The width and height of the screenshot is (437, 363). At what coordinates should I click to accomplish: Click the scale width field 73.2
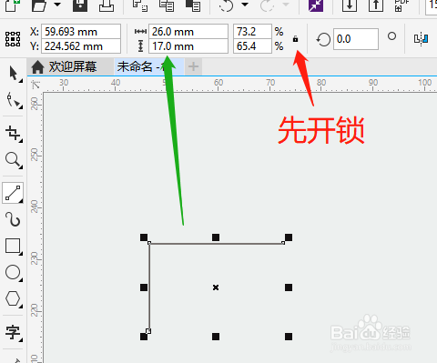tap(252, 32)
